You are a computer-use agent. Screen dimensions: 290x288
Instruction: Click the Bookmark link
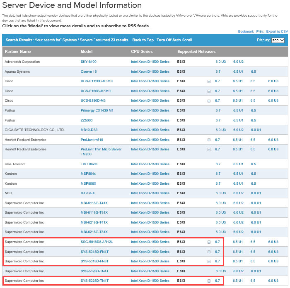pyautogui.click(x=246, y=31)
